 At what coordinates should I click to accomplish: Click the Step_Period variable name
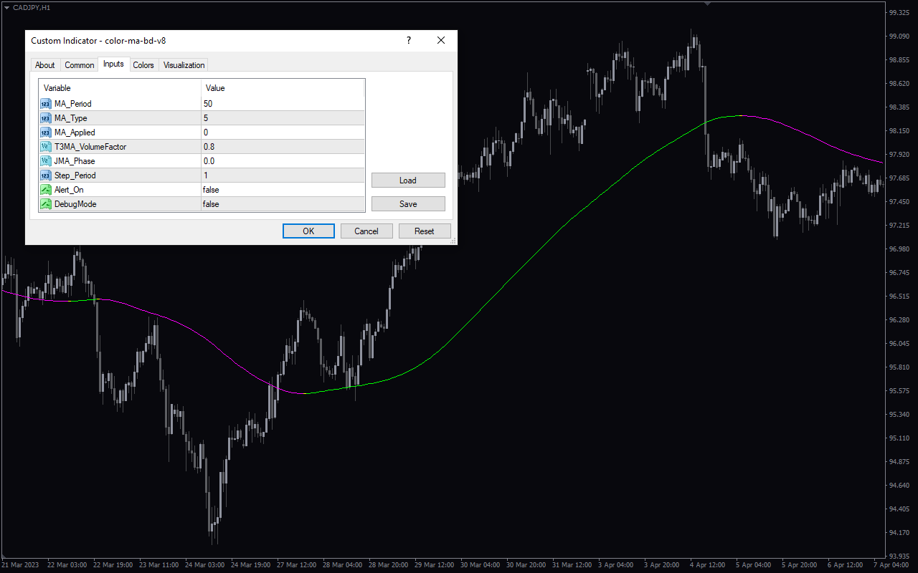tap(75, 175)
